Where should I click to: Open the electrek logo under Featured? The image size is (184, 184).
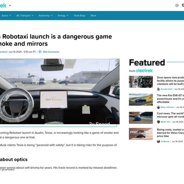(144, 71)
